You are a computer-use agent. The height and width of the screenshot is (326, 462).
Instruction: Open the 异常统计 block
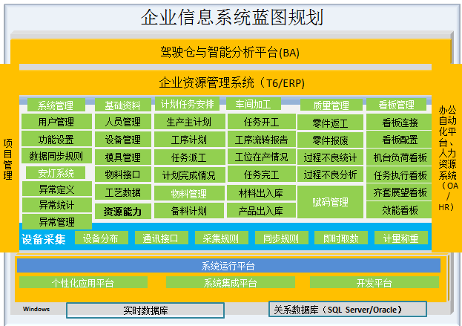(x=57, y=205)
